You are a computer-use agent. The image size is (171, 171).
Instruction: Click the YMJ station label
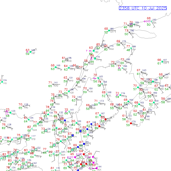26,108
